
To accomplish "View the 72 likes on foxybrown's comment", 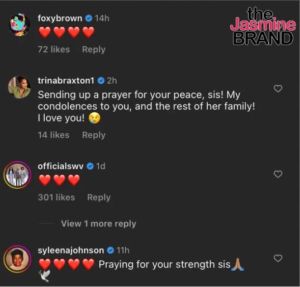I will [x=54, y=50].
